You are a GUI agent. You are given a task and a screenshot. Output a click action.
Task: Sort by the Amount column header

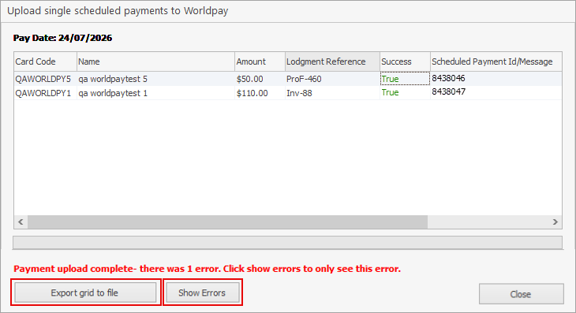tap(260, 61)
